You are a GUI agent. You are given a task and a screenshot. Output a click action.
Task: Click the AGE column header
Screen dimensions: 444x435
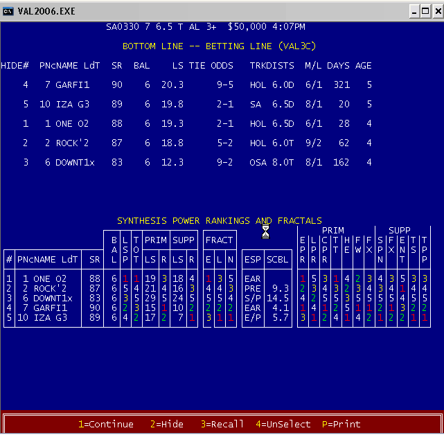point(363,66)
